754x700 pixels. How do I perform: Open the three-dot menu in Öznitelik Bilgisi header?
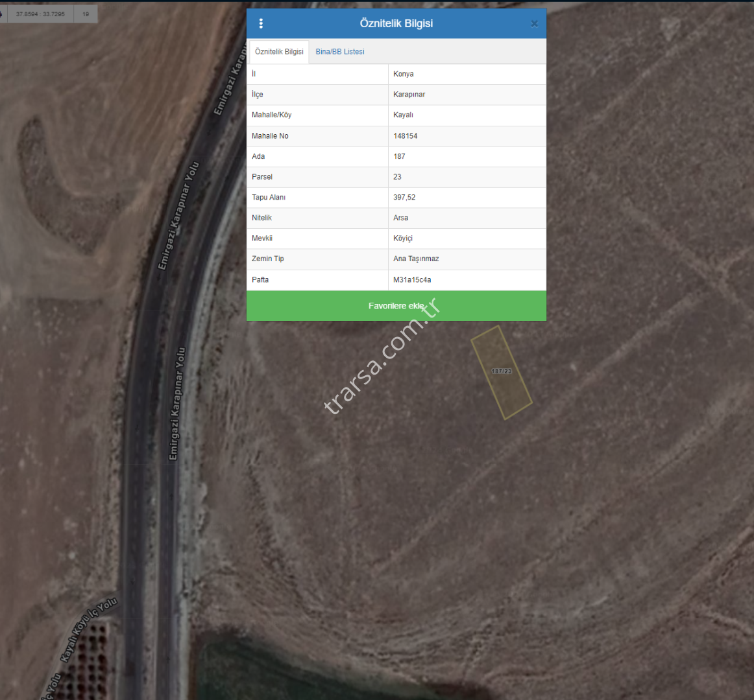pyautogui.click(x=261, y=23)
